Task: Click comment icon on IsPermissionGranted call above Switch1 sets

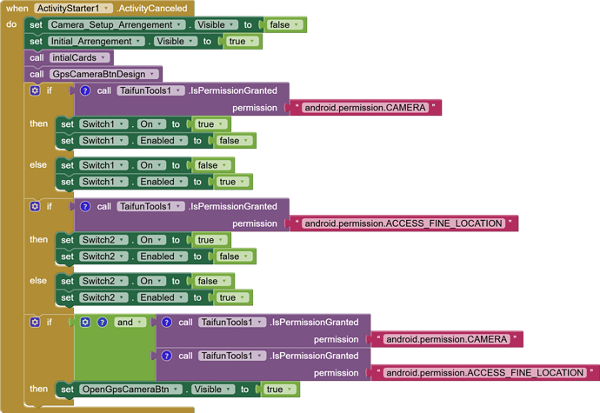Action: tap(85, 90)
